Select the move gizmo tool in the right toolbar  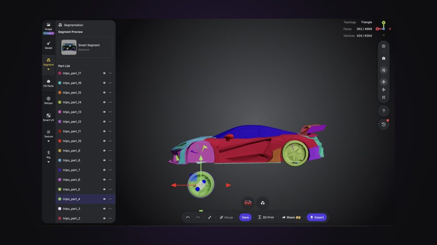384,82
